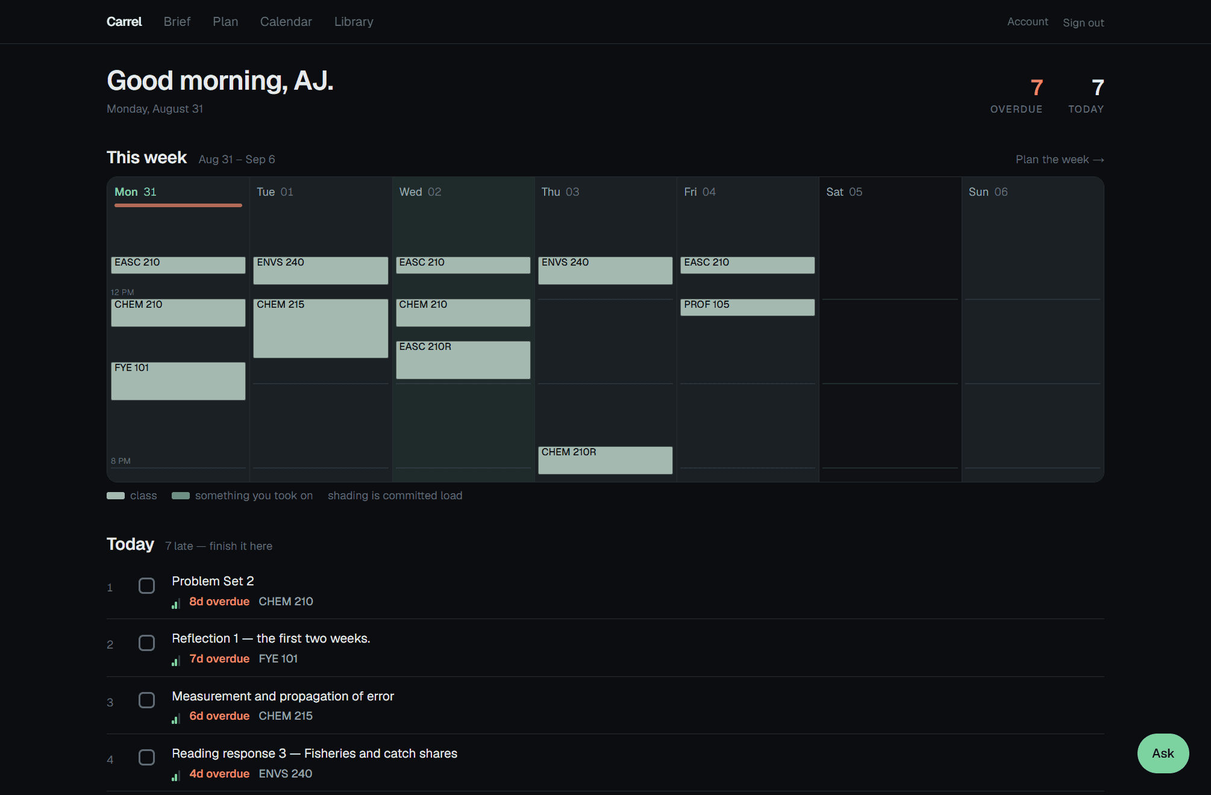The height and width of the screenshot is (795, 1211).
Task: Select the Sun 06 day header
Action: pos(988,192)
